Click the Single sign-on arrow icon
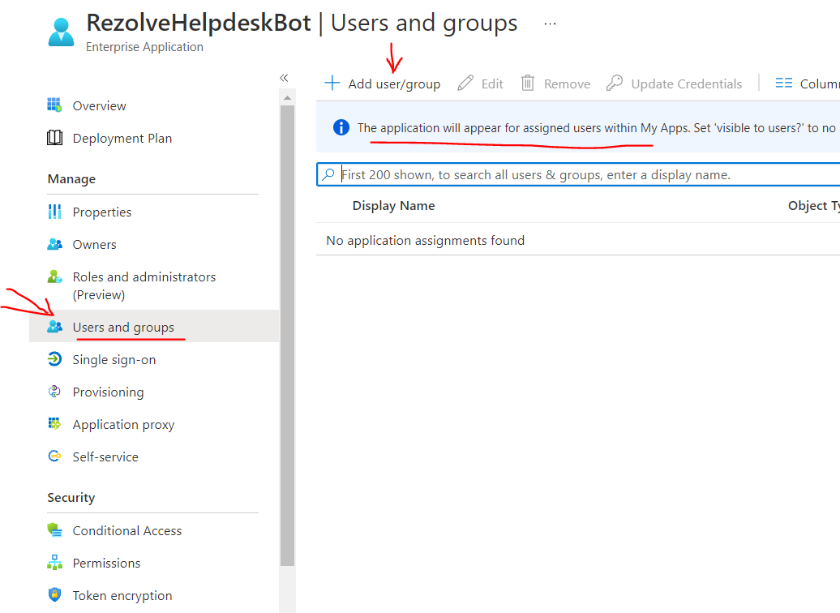This screenshot has width=840, height=613. 54,359
